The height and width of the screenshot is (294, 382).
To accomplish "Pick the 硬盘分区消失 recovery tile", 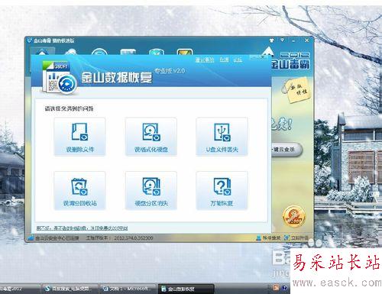I will click(x=151, y=191).
